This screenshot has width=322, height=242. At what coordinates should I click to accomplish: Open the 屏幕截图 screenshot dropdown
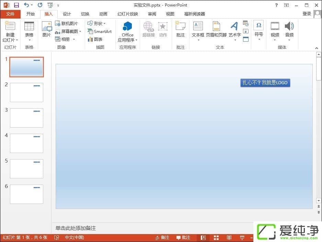(x=69, y=31)
